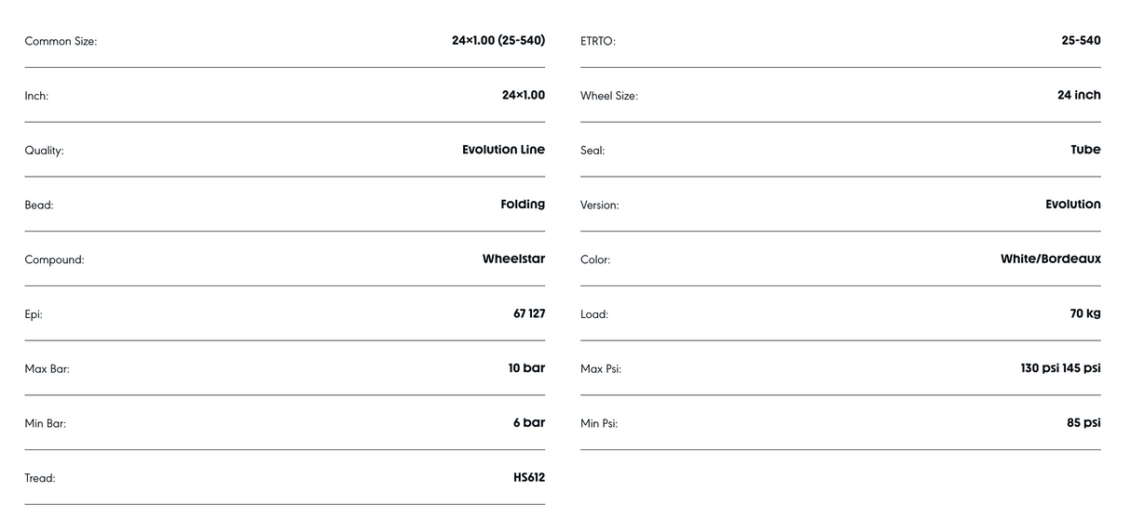Select the Load value 70 kg
The image size is (1131, 518).
[1085, 313]
